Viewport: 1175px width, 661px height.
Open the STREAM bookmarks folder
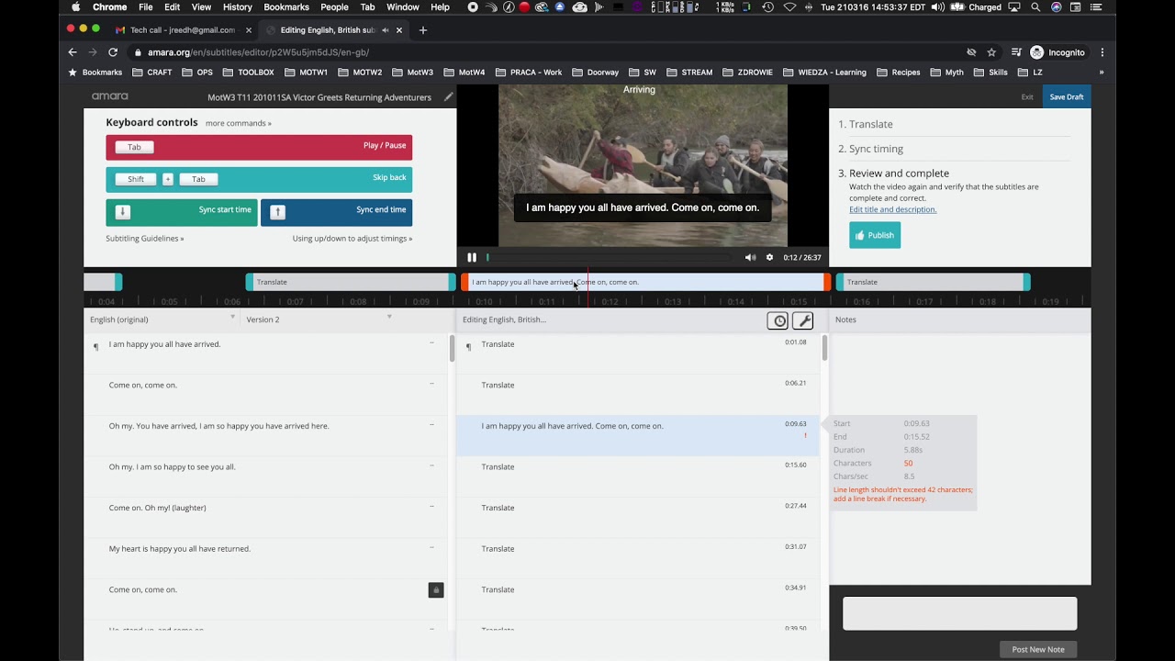pos(689,73)
